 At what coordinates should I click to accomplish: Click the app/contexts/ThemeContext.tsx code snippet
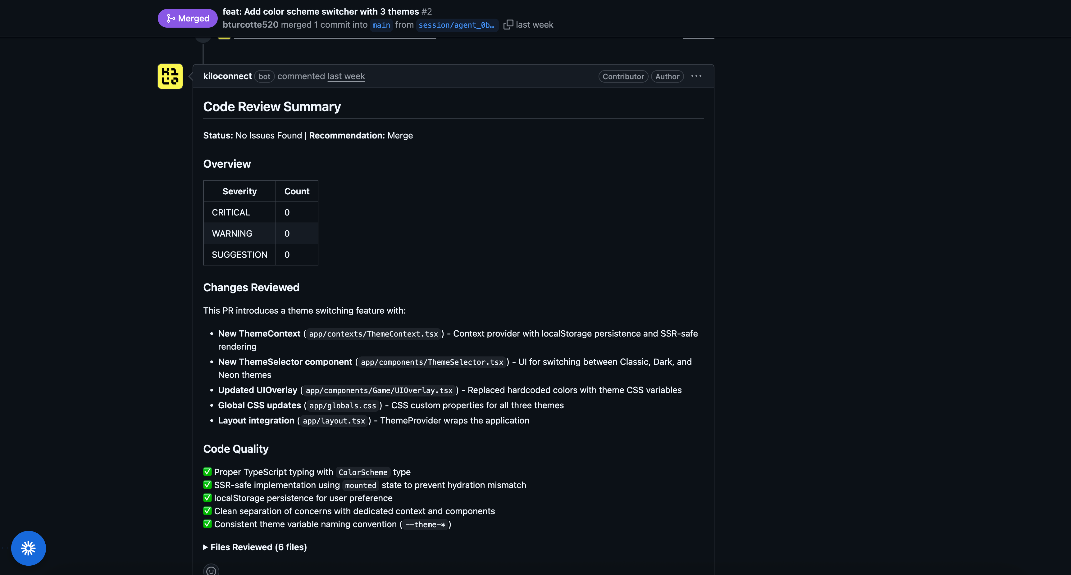pyautogui.click(x=373, y=334)
